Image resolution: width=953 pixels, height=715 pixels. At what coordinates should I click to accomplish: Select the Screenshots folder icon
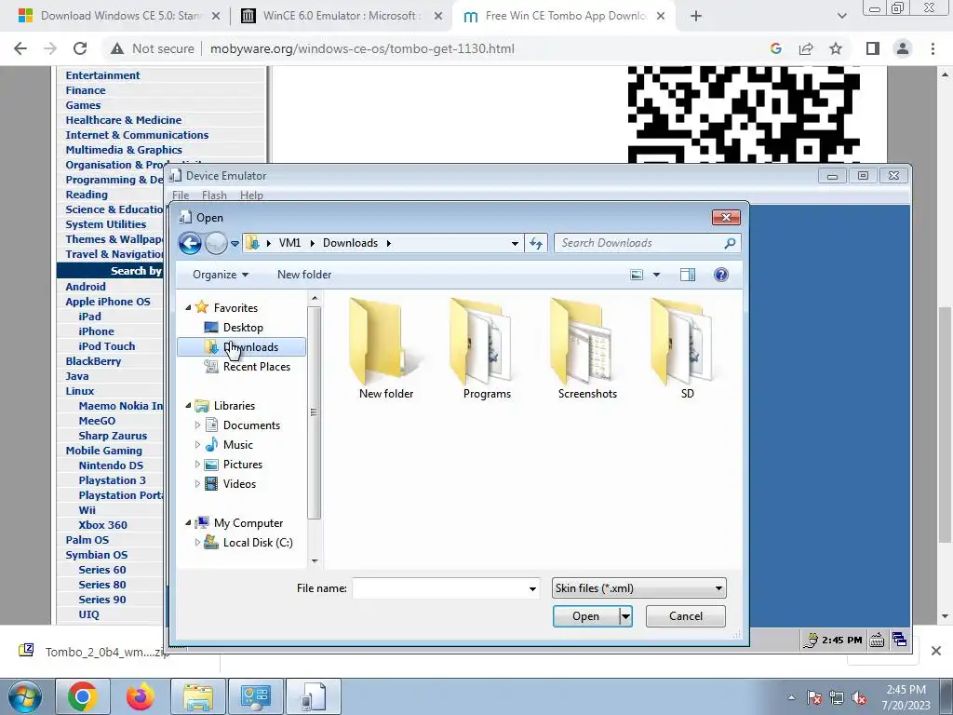(587, 350)
